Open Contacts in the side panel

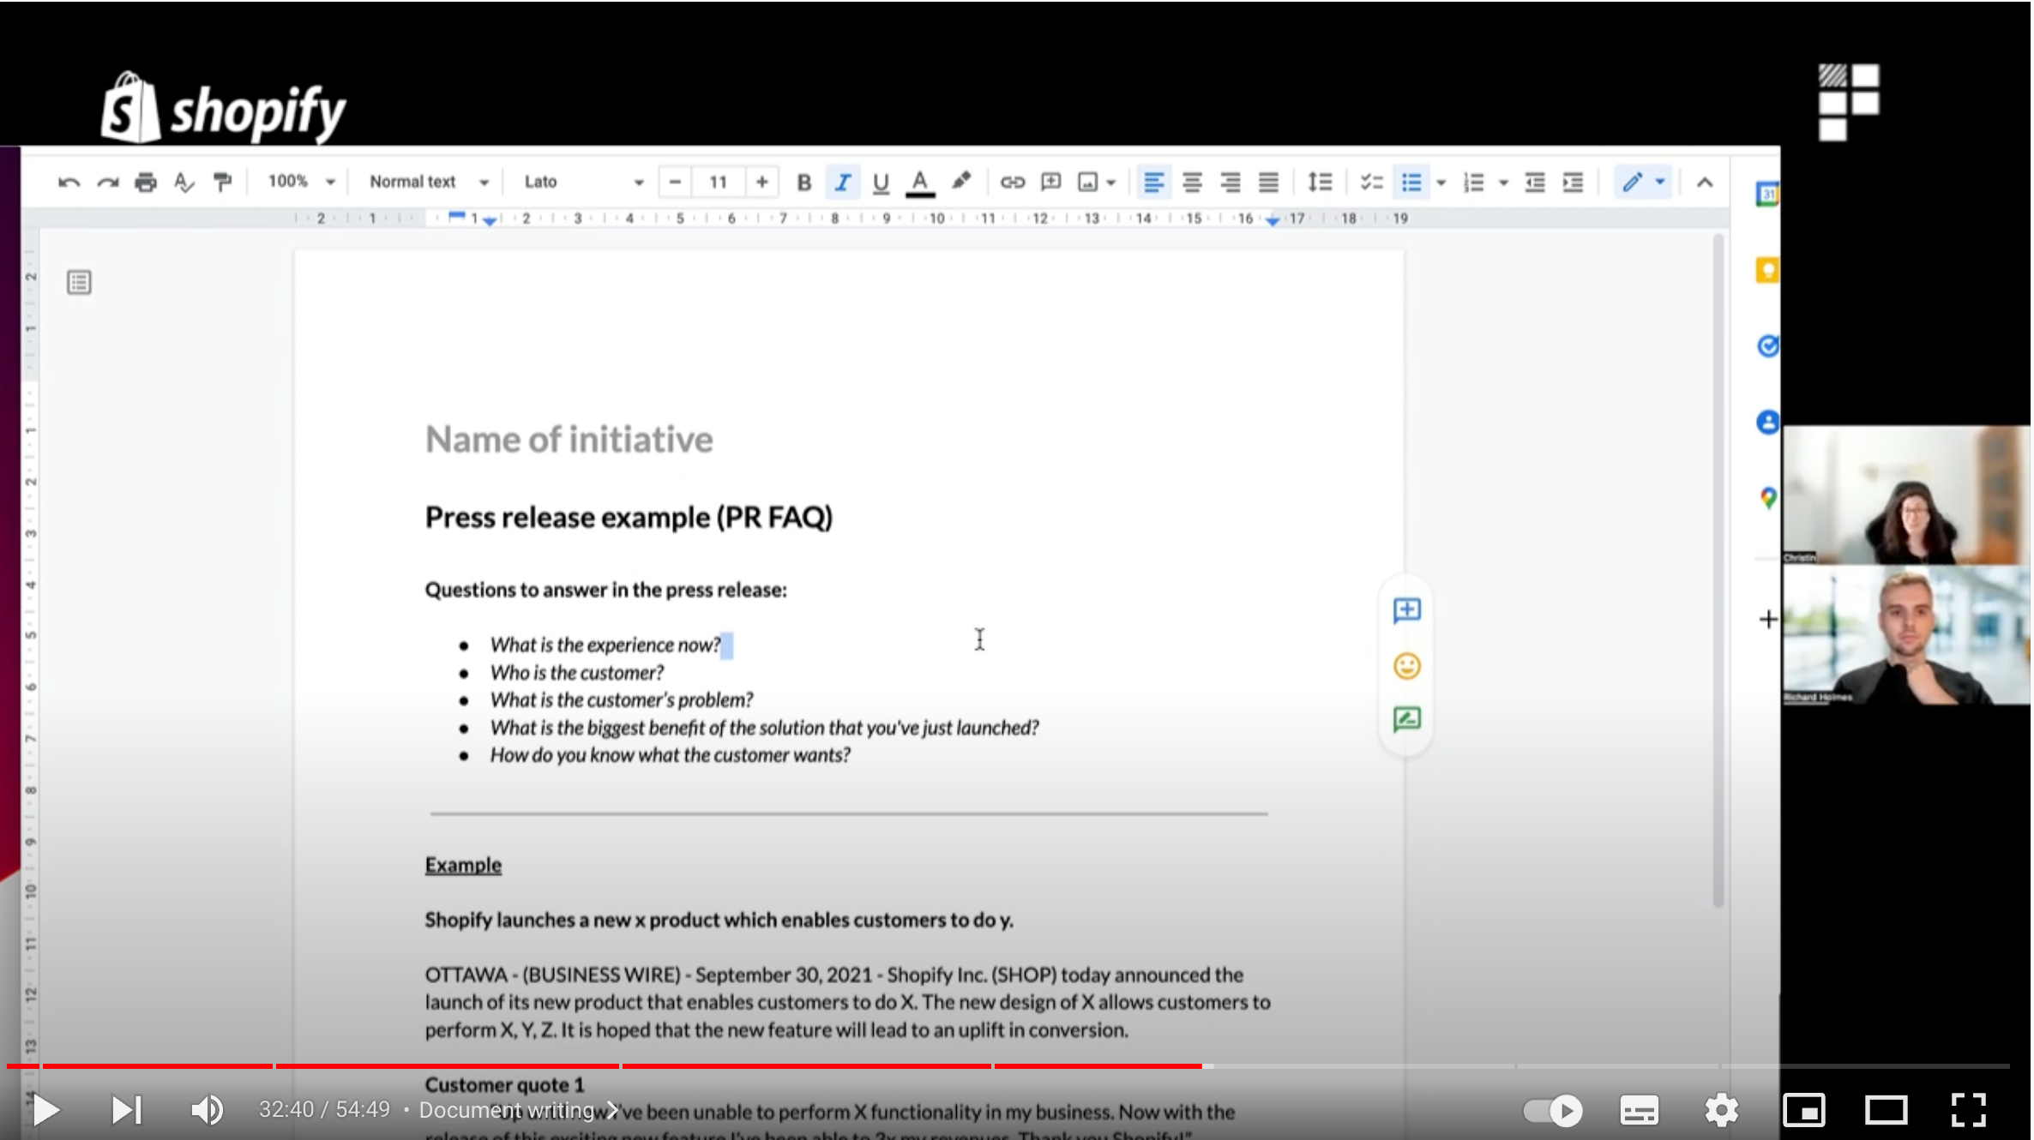point(1768,422)
